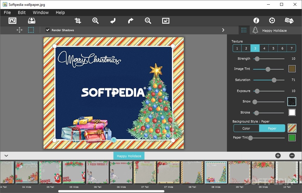This screenshot has height=193, width=302.
Task: Select Texture 4
Action: pyautogui.click(x=264, y=48)
